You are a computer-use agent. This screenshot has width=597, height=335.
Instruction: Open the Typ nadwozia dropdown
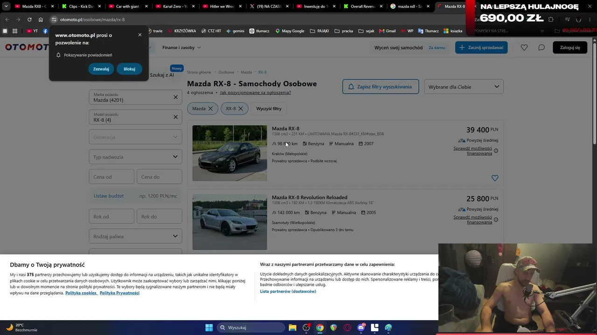click(135, 157)
